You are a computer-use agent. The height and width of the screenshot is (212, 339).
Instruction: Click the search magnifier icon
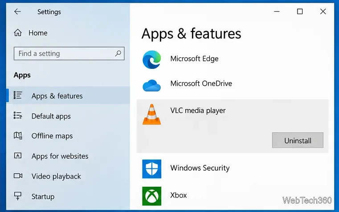tap(118, 53)
